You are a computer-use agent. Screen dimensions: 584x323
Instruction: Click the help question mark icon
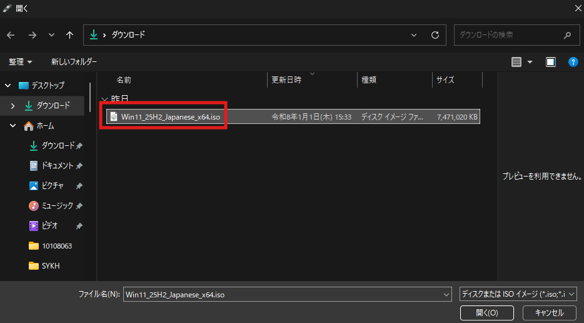point(572,62)
